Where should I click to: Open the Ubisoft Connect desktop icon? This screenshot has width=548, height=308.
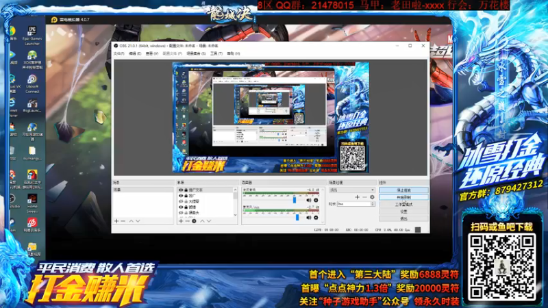[32, 84]
